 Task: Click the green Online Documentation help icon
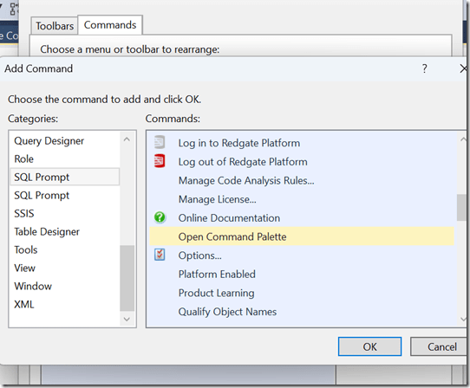click(160, 217)
